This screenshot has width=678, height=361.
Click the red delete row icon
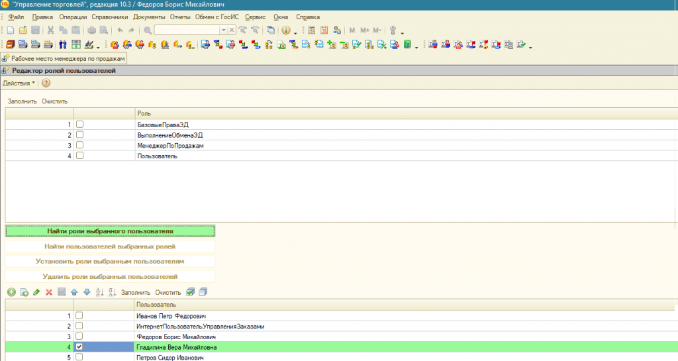[x=48, y=292]
